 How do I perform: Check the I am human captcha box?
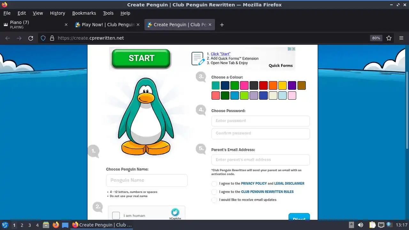click(116, 216)
